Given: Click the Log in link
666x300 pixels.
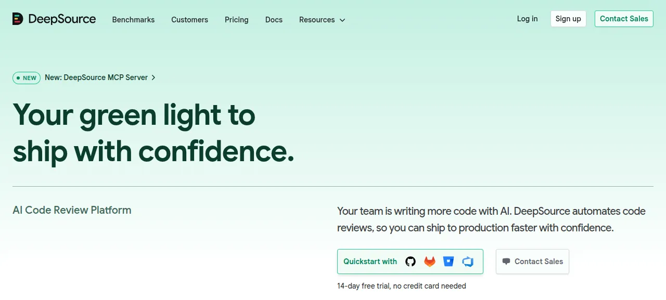Looking at the screenshot, I should pos(527,19).
